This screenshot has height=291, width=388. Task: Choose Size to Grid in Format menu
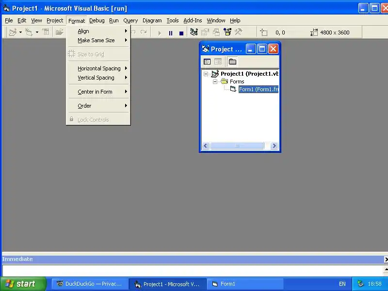[98, 54]
